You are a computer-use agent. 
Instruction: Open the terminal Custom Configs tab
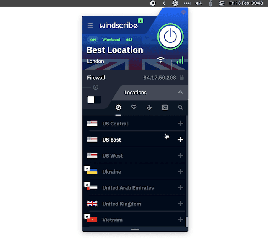coord(165,107)
